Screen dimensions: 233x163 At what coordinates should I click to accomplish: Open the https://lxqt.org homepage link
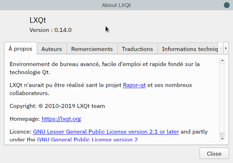61,119
